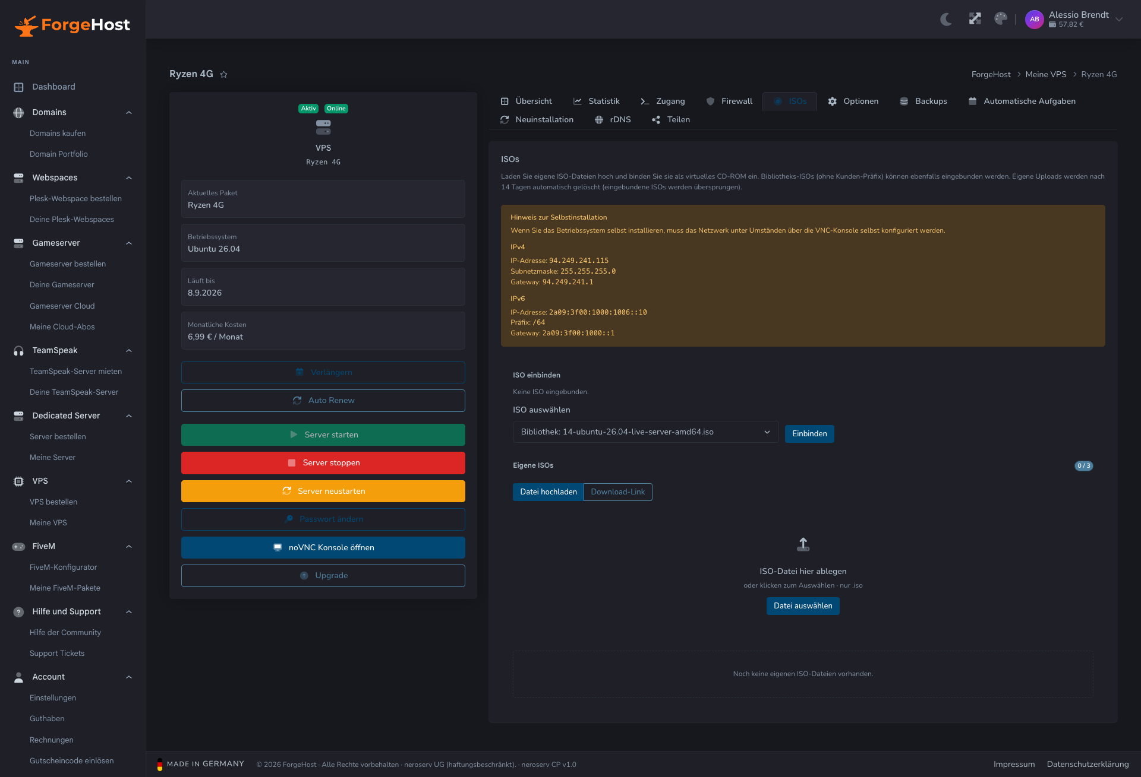
Task: Click the ForgeHost breadcrumb link
Action: coord(991,74)
